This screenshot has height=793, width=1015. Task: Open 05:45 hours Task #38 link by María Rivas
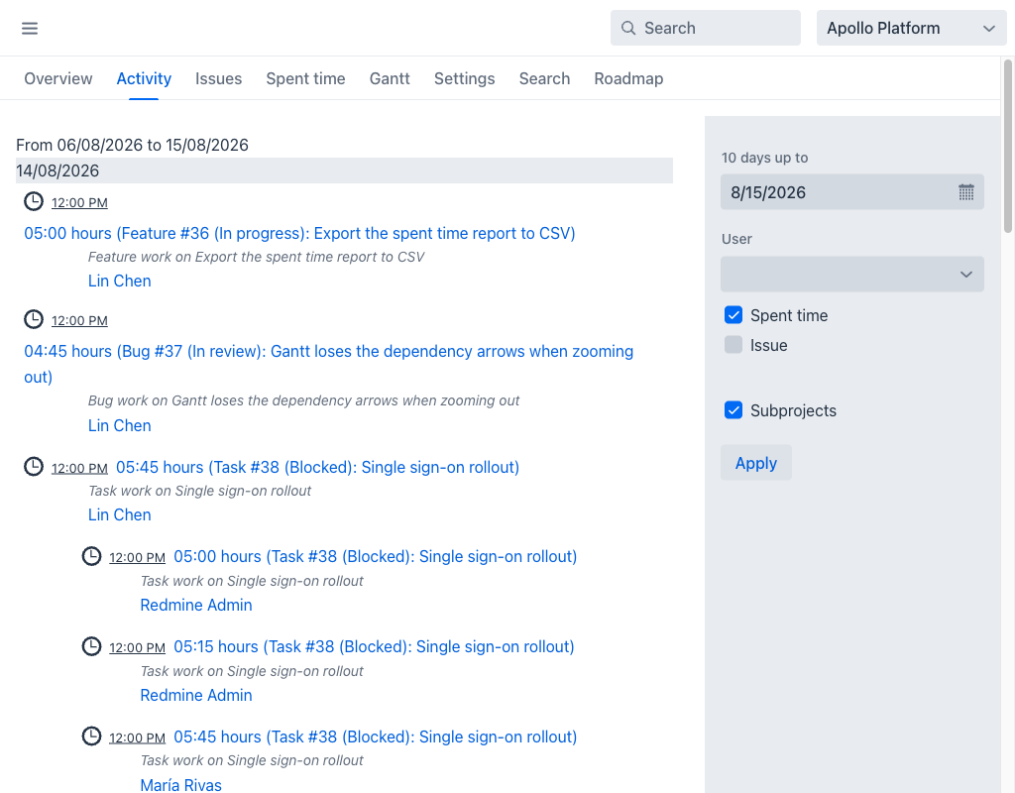coord(375,736)
